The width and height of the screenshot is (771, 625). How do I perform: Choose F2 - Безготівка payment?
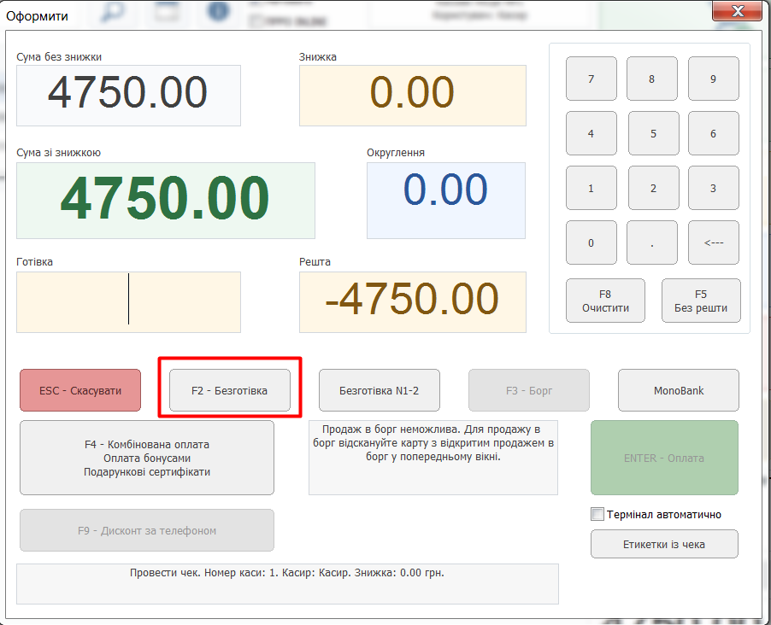point(230,390)
